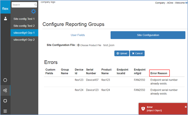Click into the Search input field
Image resolution: width=188 pixels, height=115 pixels.
click(x=24, y=5)
